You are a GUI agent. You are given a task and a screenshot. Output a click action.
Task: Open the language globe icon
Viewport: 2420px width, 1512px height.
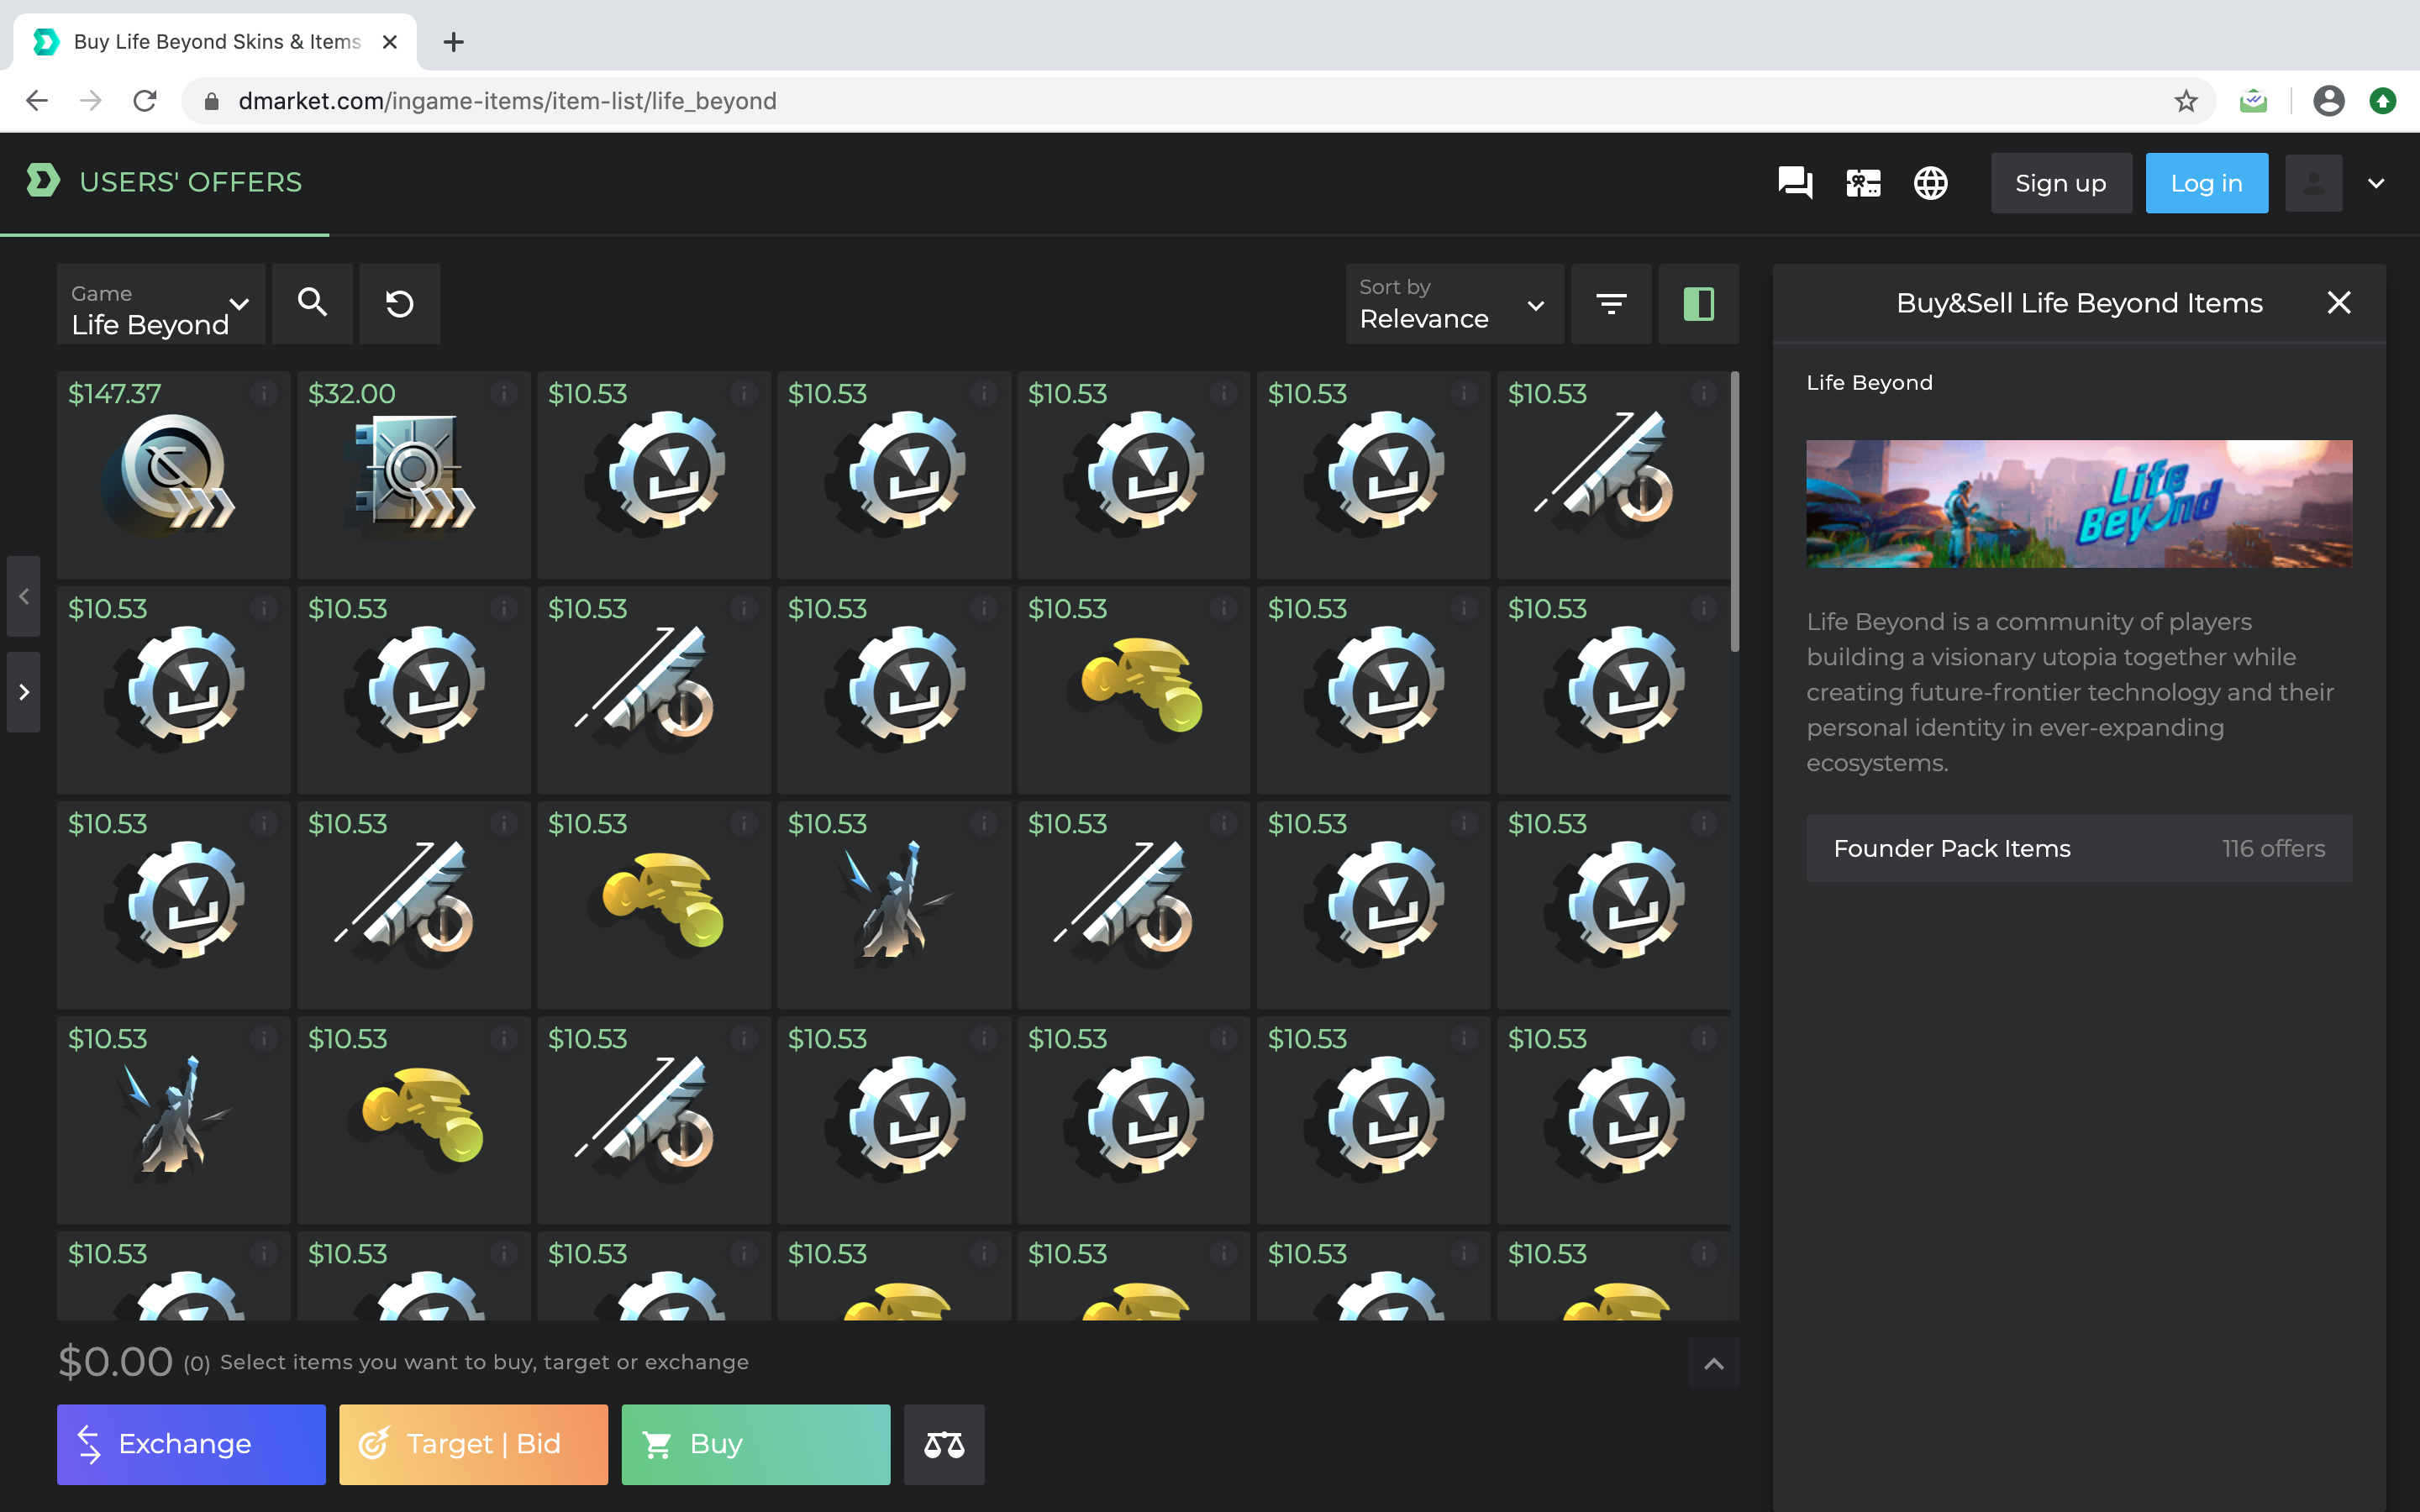point(1930,183)
